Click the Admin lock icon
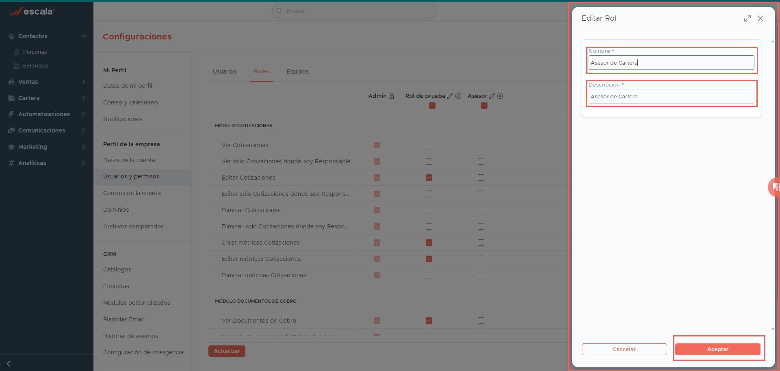 (x=392, y=96)
